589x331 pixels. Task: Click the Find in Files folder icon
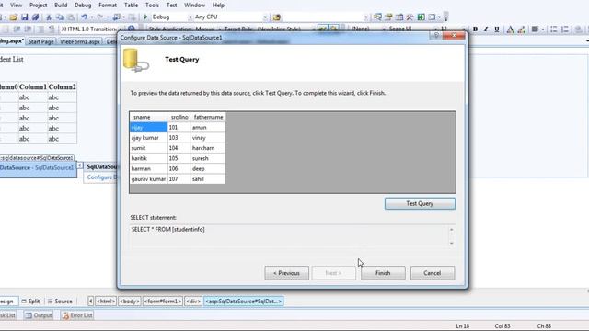[x=277, y=17]
